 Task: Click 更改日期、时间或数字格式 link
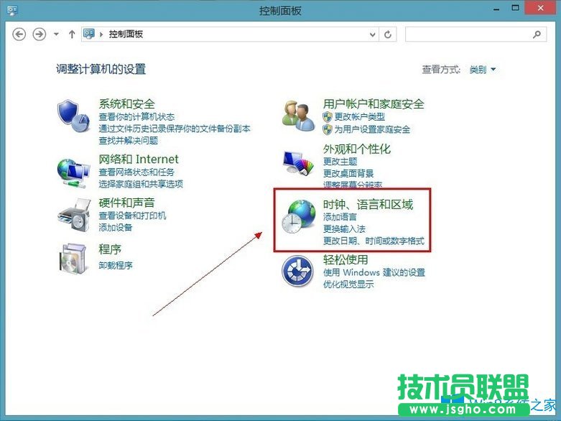click(374, 241)
